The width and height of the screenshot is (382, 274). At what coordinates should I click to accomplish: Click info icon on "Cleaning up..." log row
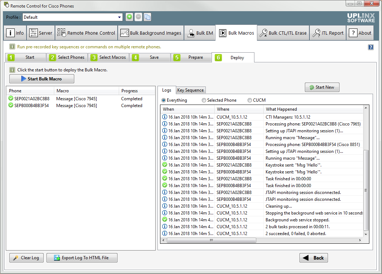(165, 206)
